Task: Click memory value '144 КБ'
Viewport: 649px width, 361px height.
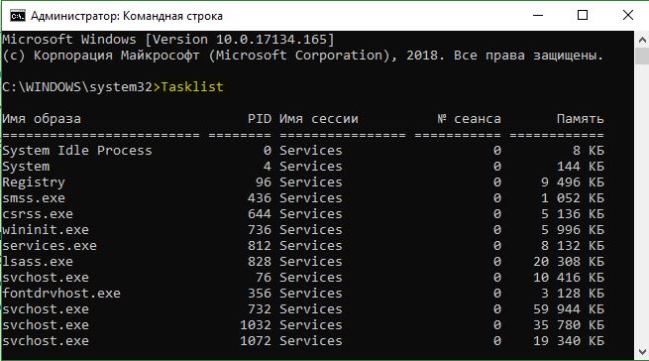Action: pos(581,167)
